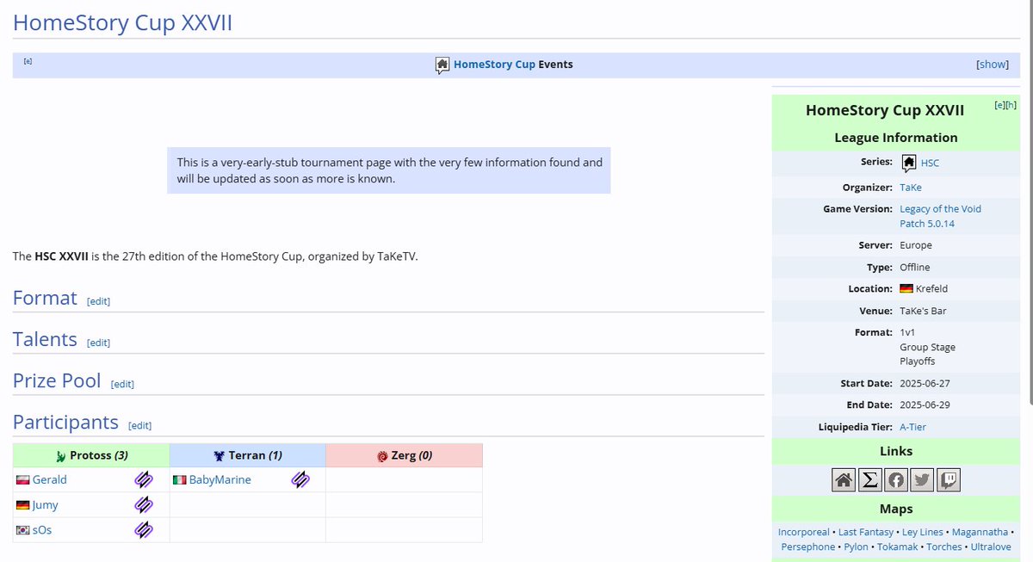Viewport: 1033px width, 562px height.
Task: Open the Twitch link icon
Action: (949, 480)
